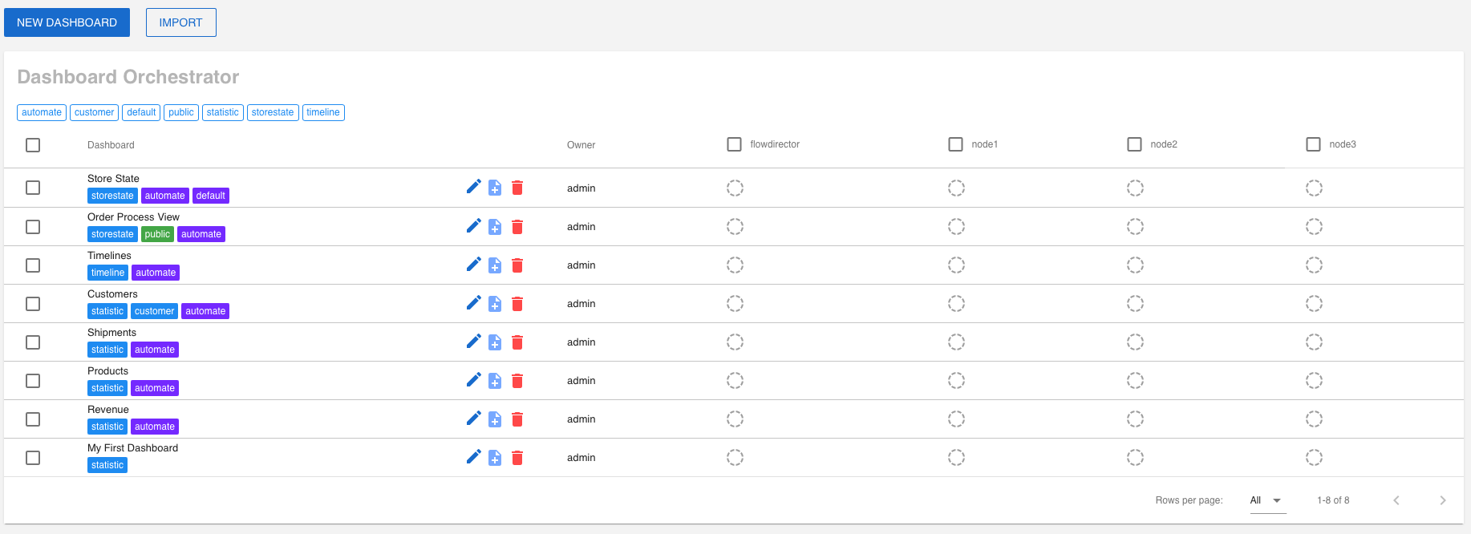This screenshot has height=534, width=1471.
Task: Edit the Customers dashboard
Action: click(473, 303)
